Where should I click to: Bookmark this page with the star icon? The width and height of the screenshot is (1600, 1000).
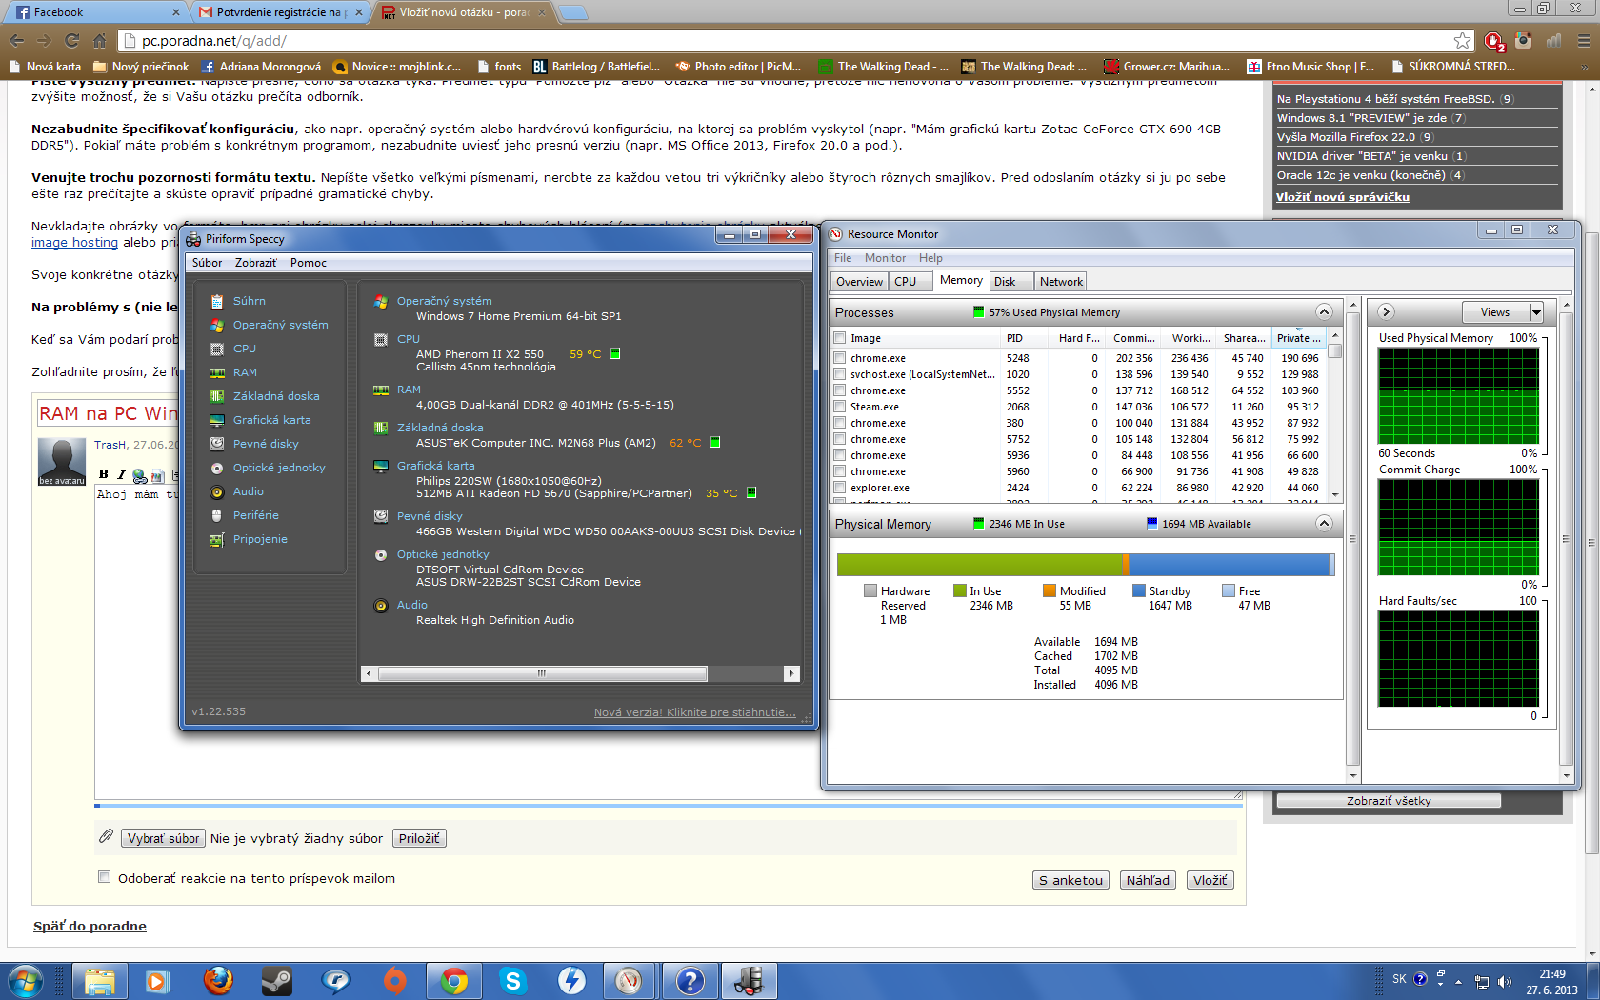[x=1462, y=41]
